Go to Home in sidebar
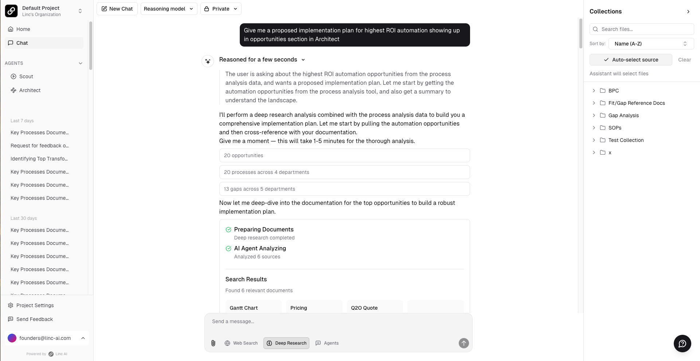This screenshot has width=700, height=361. 23,29
